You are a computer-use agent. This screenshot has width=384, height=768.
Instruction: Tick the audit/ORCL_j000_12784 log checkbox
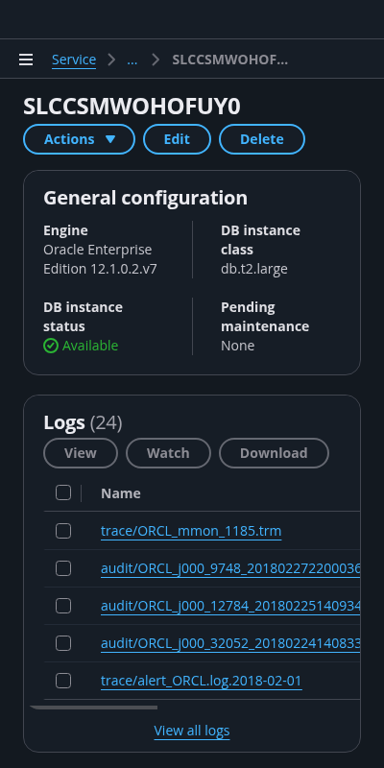click(63, 606)
